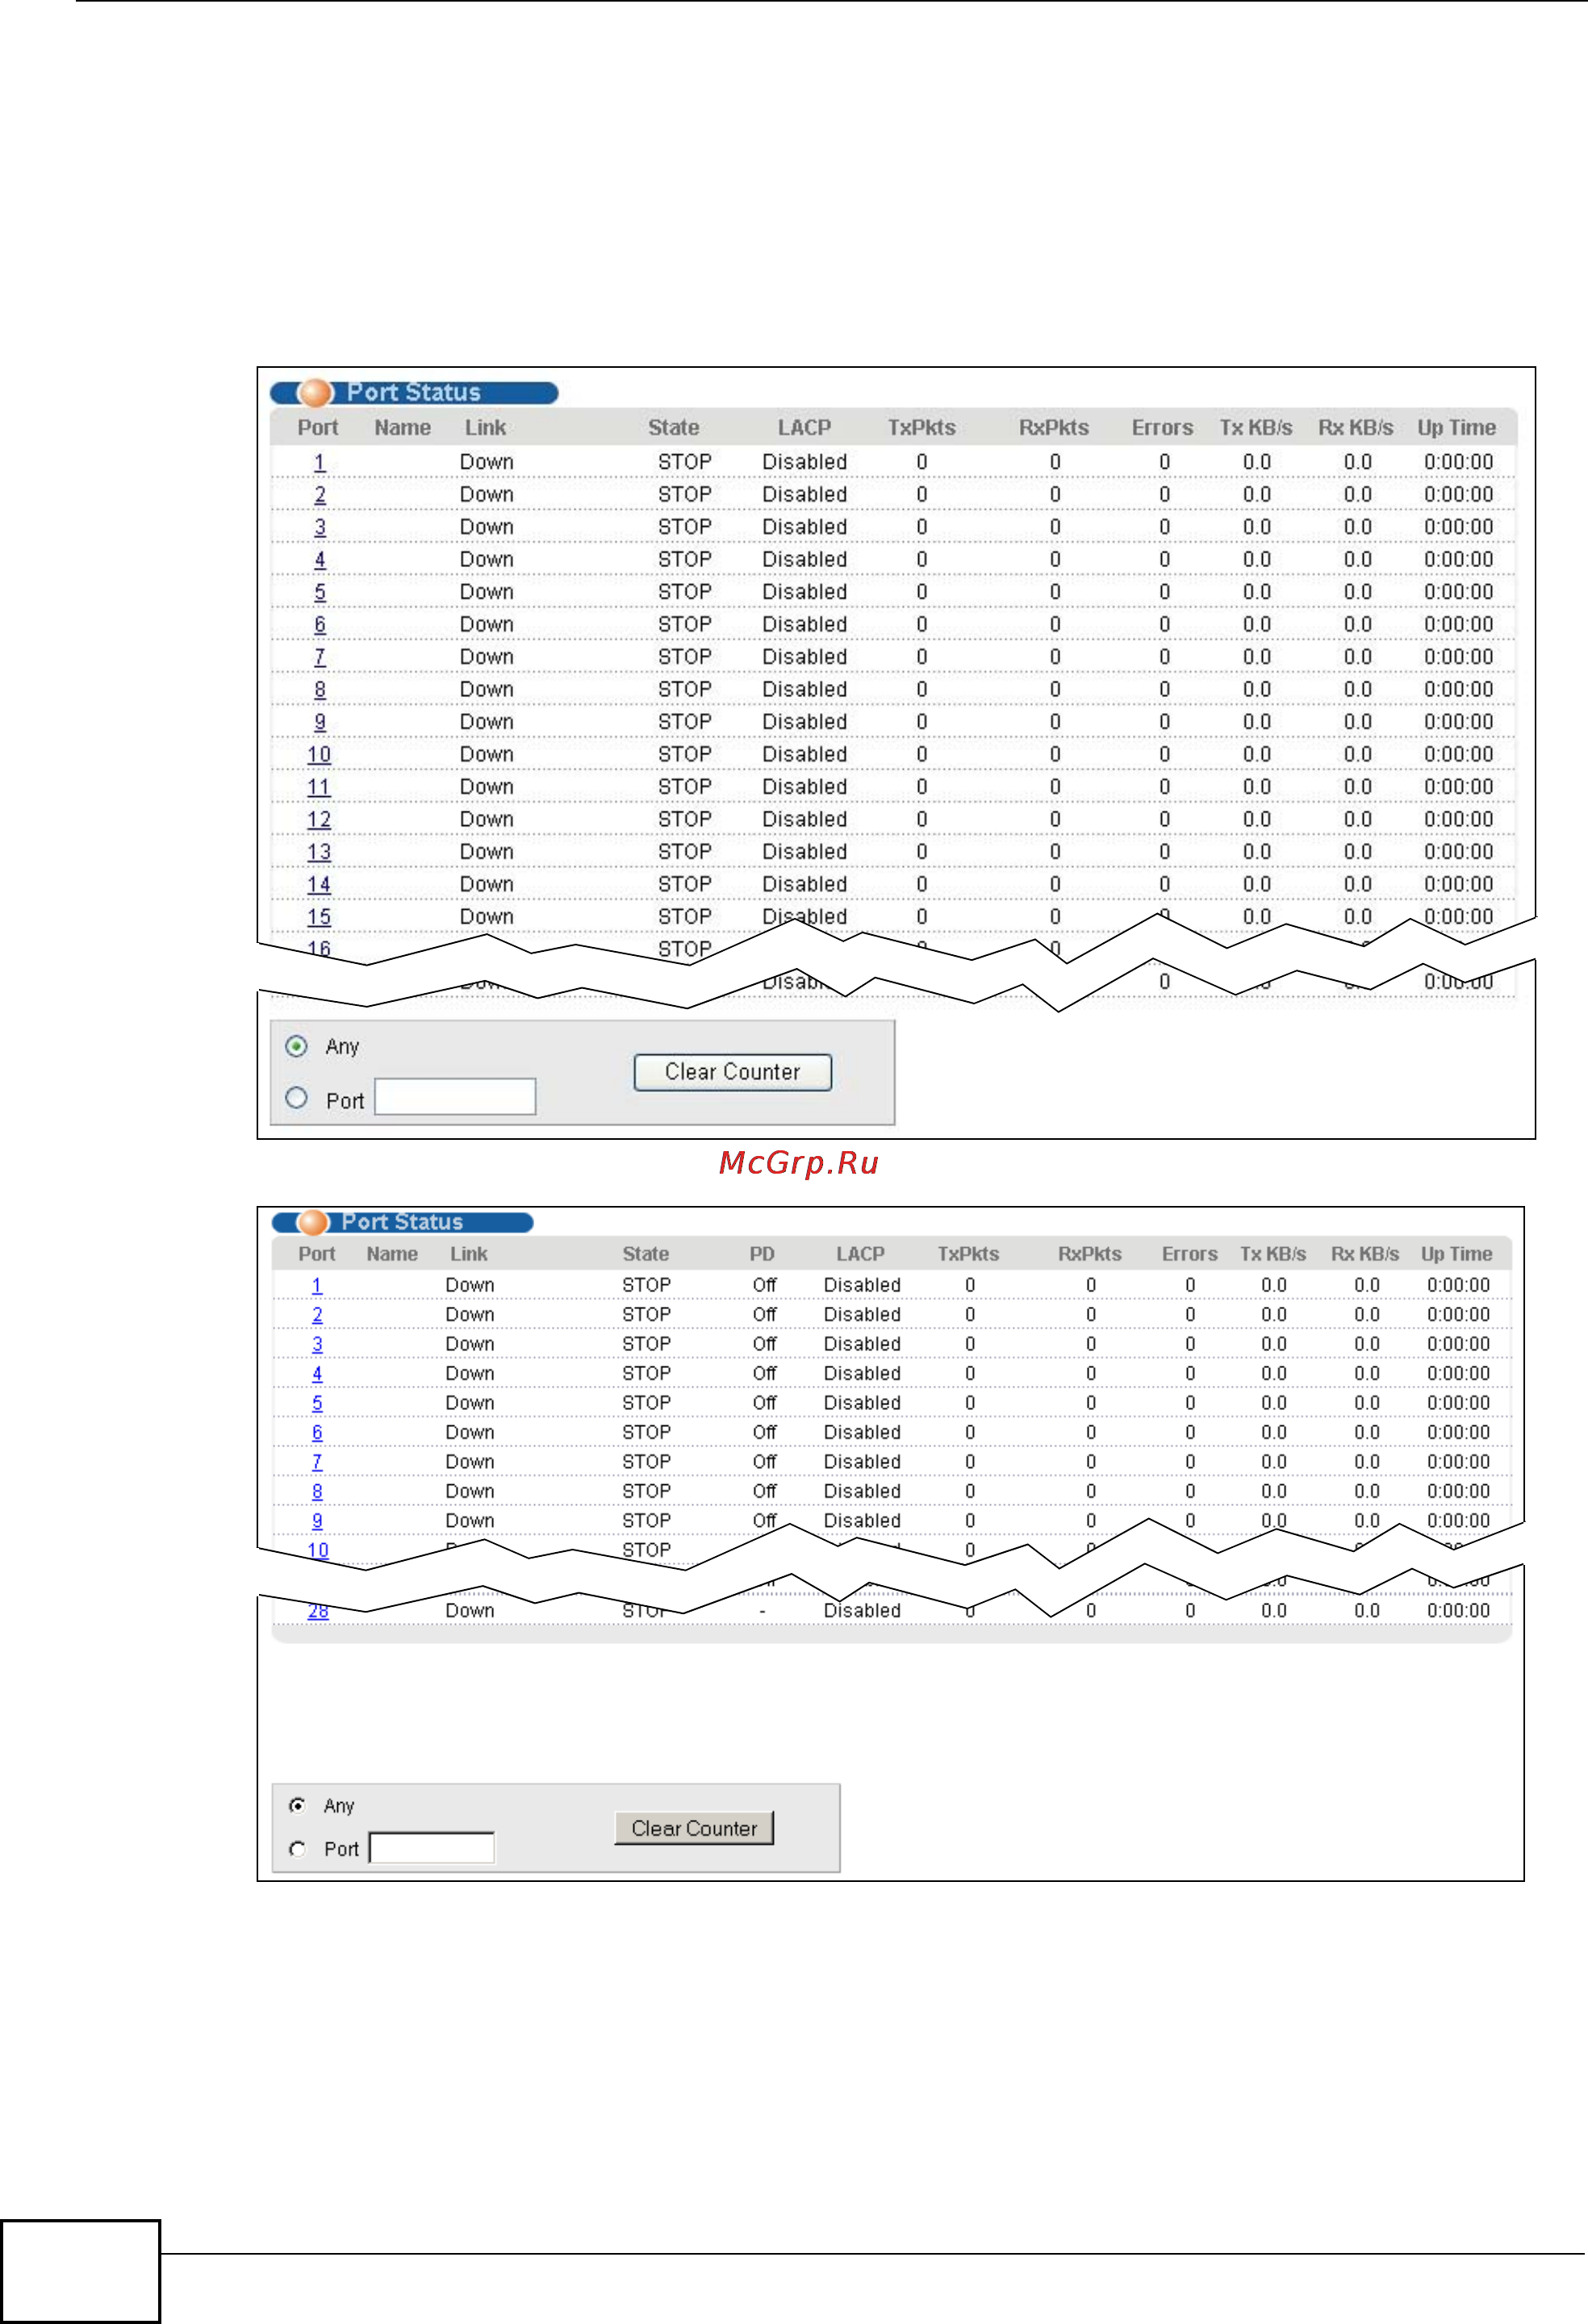Viewport: 1588px width, 2324px height.
Task: Open port 4 link in lower PD table
Action: tap(317, 1374)
